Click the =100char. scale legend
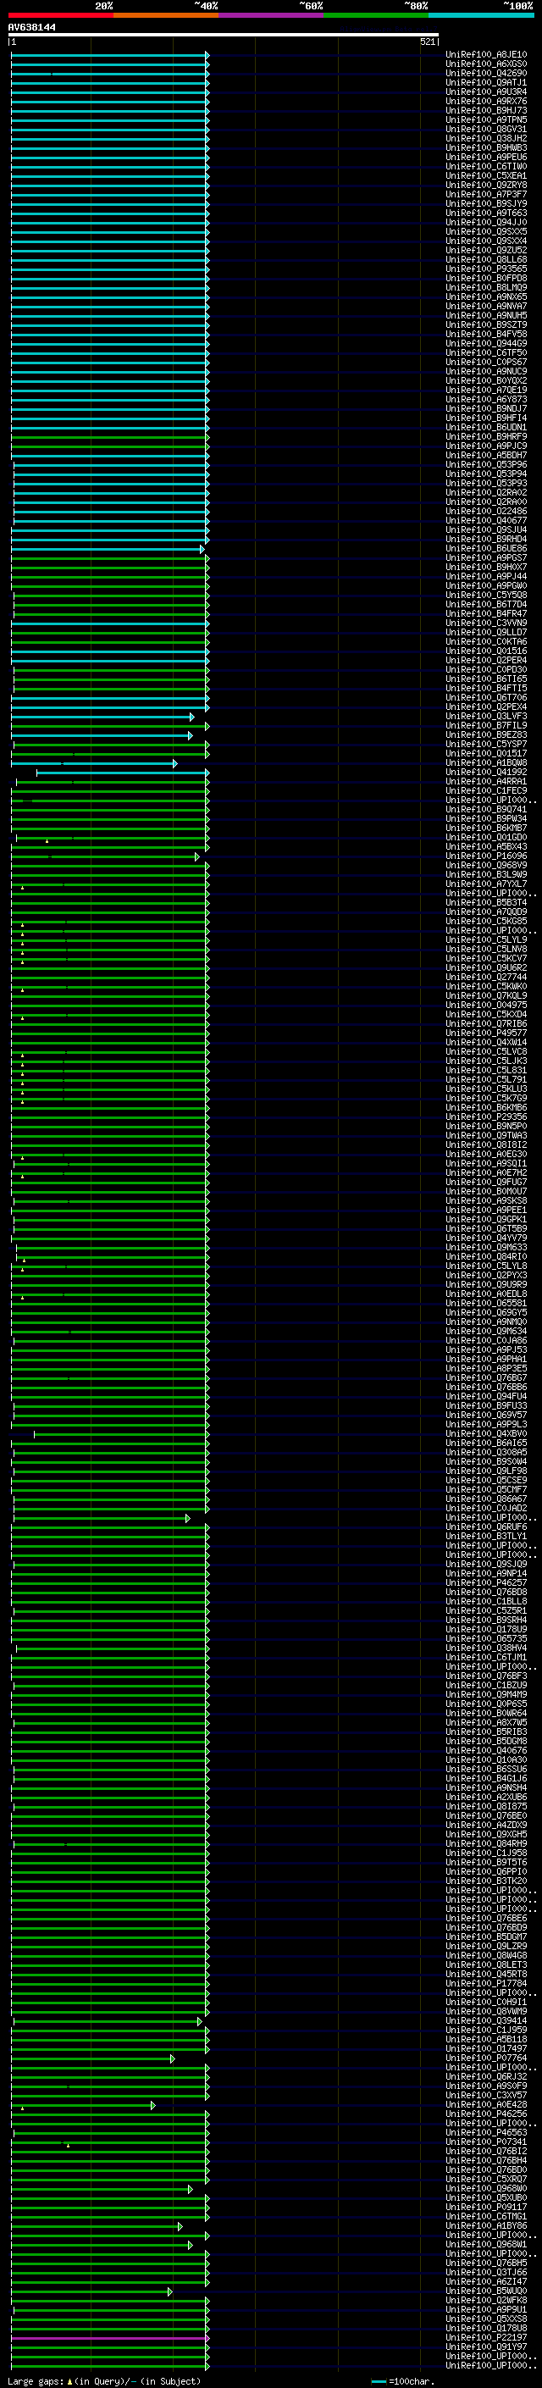This screenshot has height=2388, width=542. coord(402,2380)
